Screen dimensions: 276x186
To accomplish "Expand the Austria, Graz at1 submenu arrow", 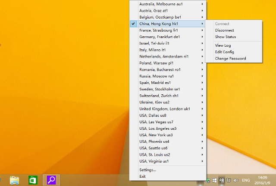I will click(202, 10).
